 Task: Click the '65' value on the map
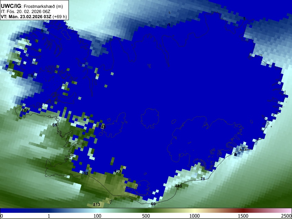(55, 125)
